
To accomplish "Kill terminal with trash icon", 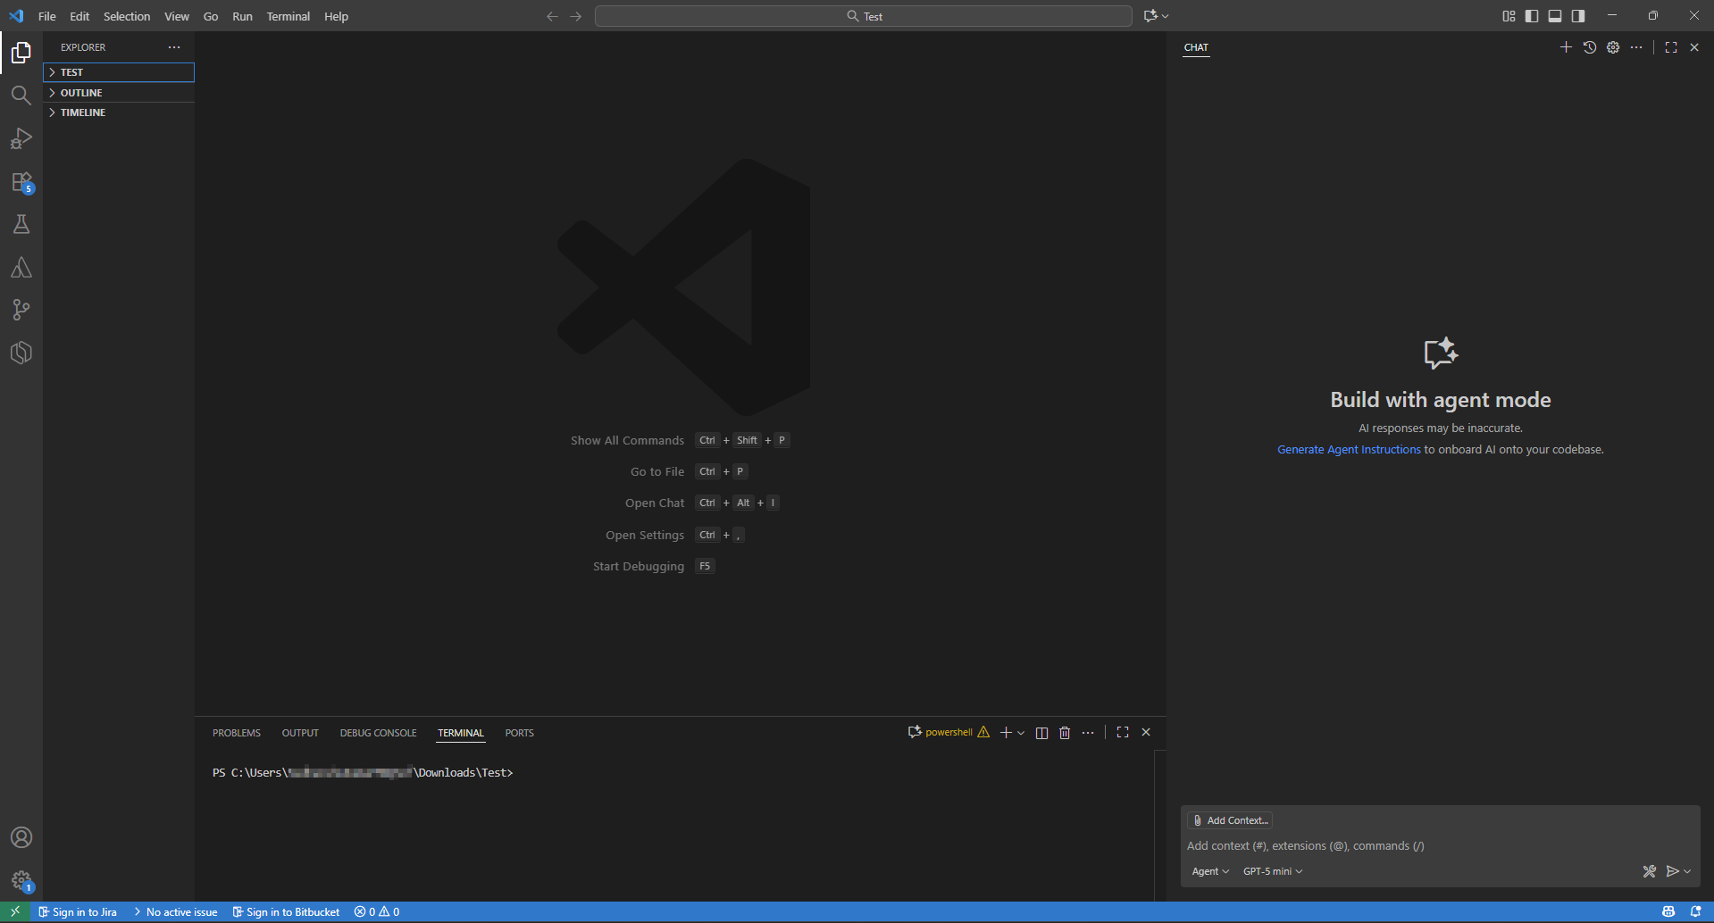I will [x=1065, y=733].
